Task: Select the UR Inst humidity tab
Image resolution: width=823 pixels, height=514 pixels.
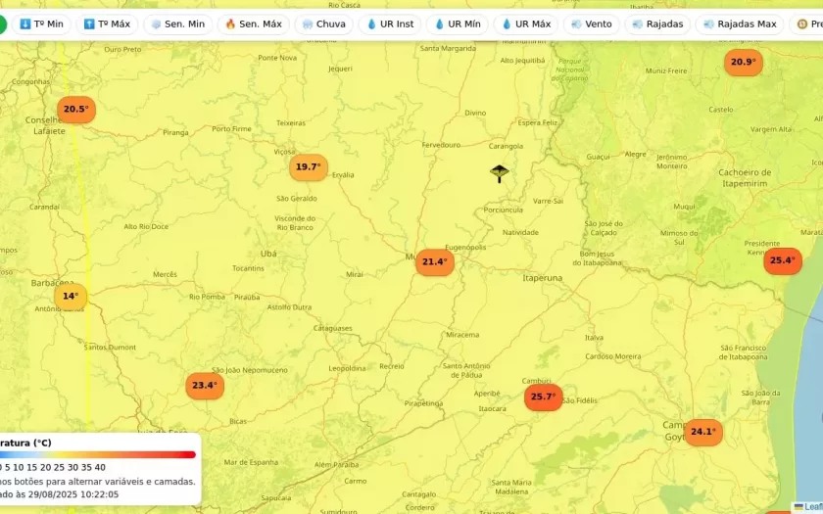Action: tap(390, 23)
